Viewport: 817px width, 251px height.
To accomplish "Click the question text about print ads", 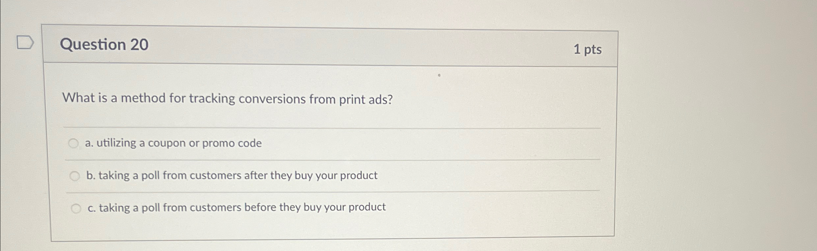I will tap(228, 98).
